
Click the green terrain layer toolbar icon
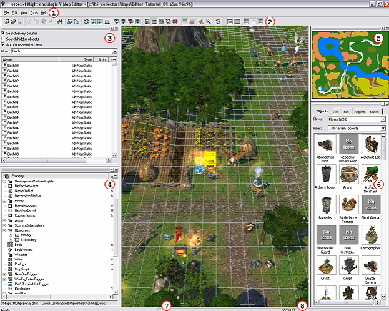tap(185, 22)
